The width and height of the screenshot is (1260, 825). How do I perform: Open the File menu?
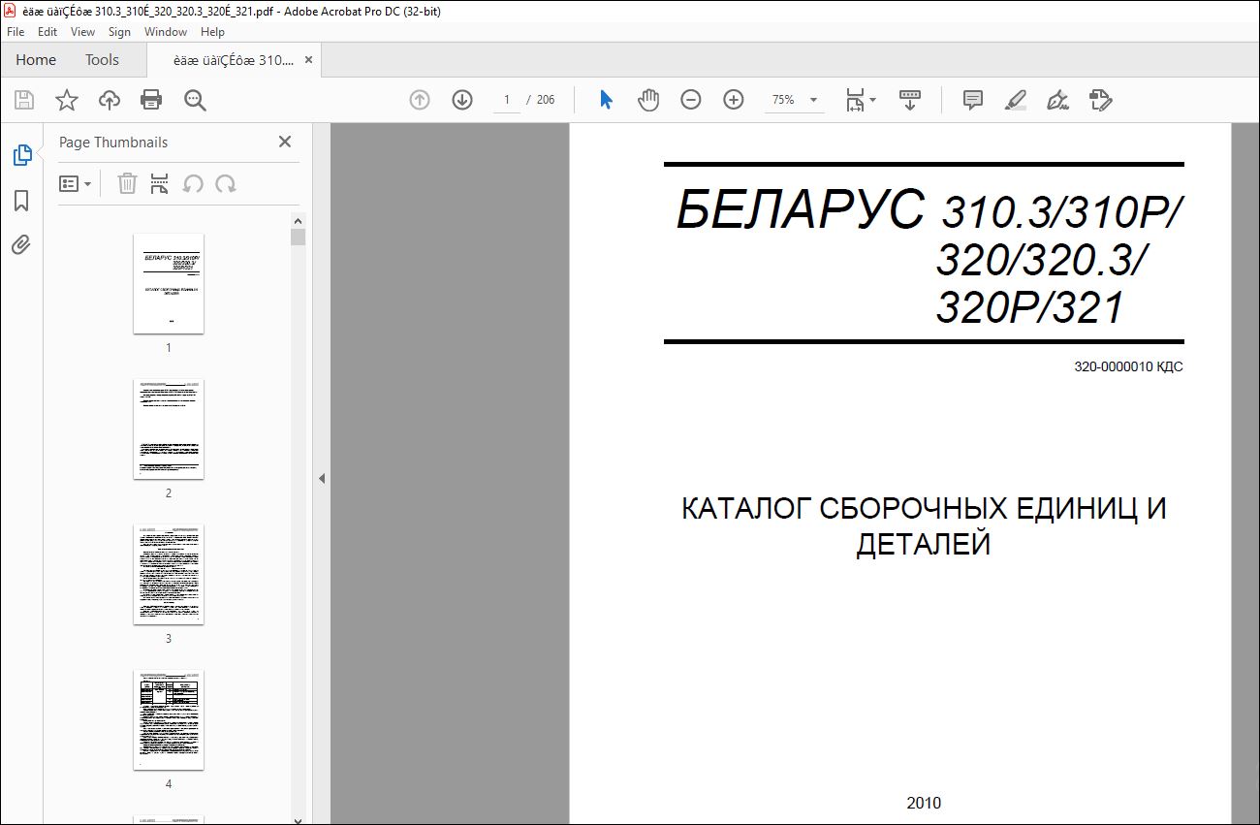tap(16, 32)
